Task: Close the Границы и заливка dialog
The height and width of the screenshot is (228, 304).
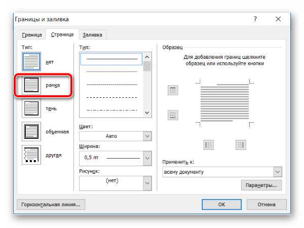Action: [x=278, y=19]
